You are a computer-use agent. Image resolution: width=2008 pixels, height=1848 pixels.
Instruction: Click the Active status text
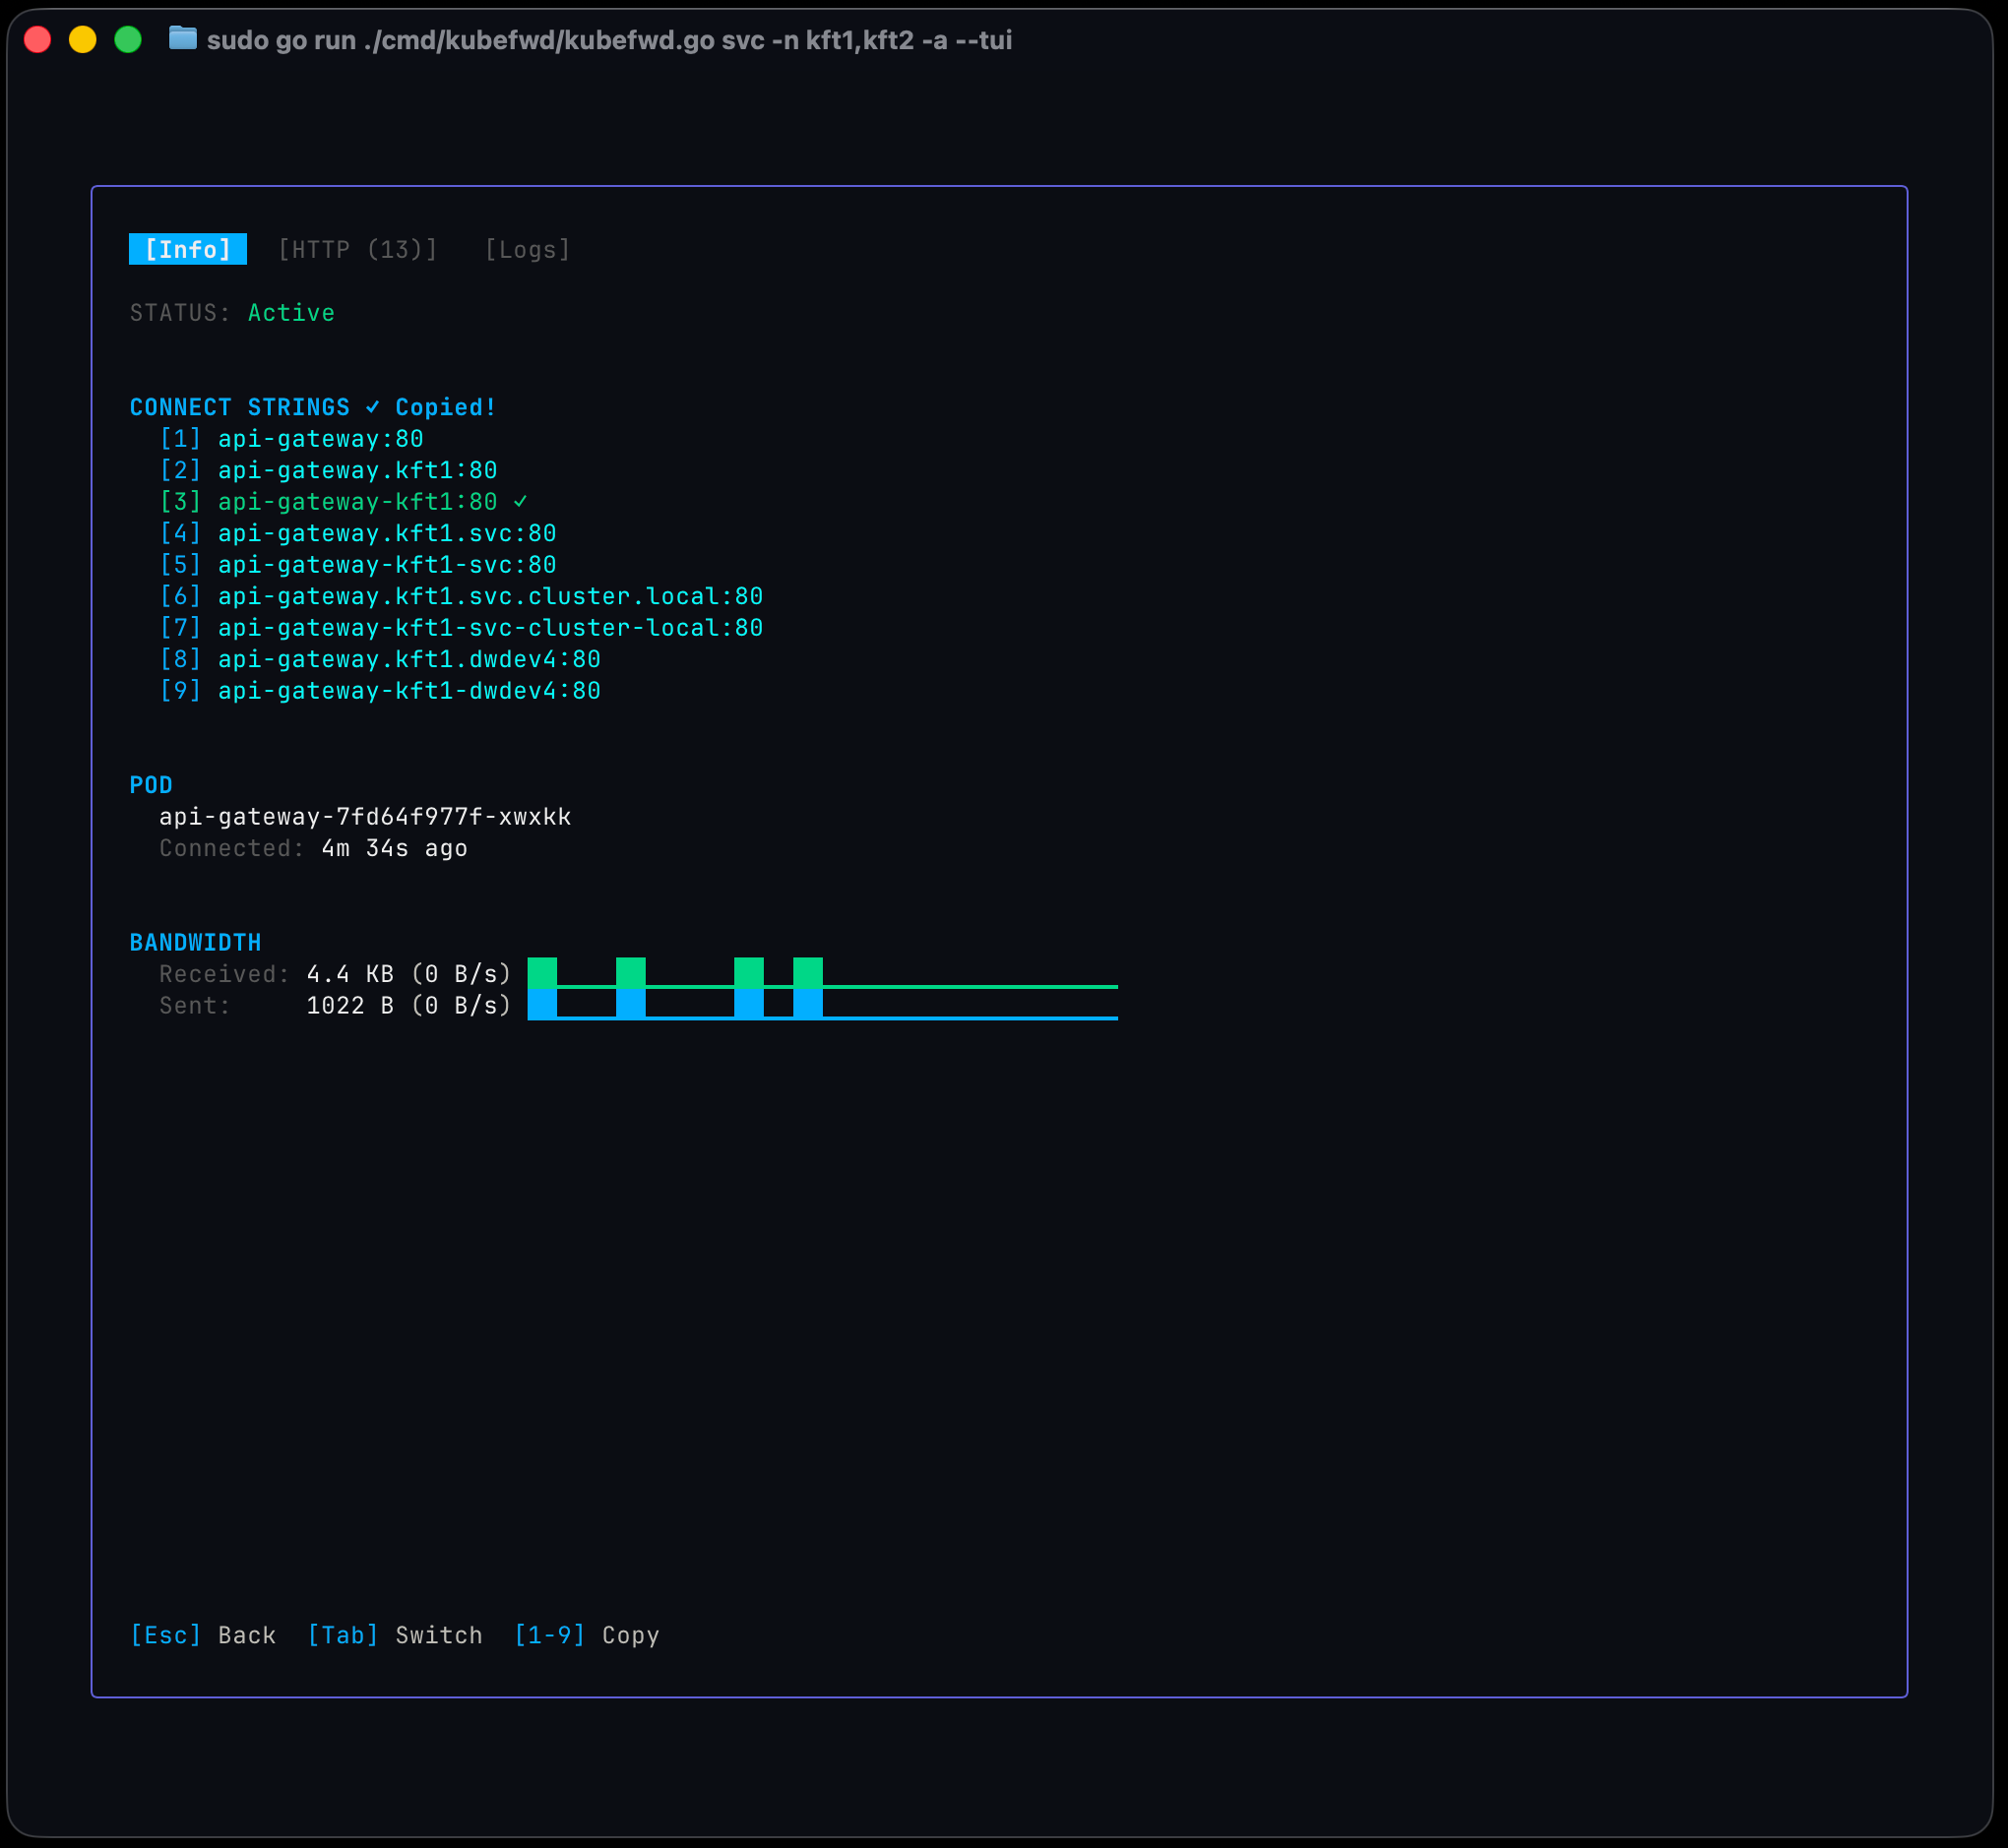291,313
